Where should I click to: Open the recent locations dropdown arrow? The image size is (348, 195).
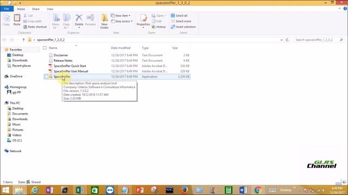18,40
